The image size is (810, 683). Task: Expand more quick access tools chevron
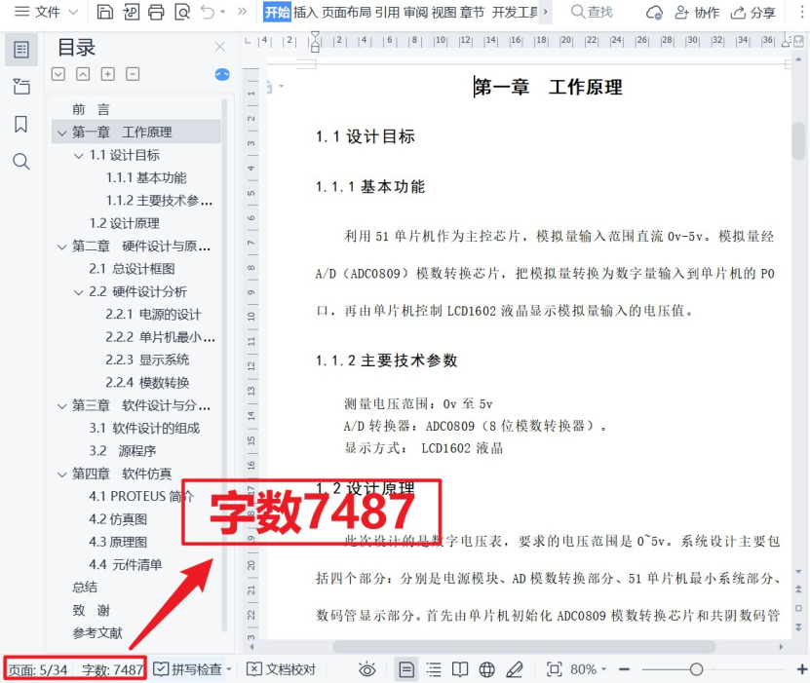click(x=242, y=12)
